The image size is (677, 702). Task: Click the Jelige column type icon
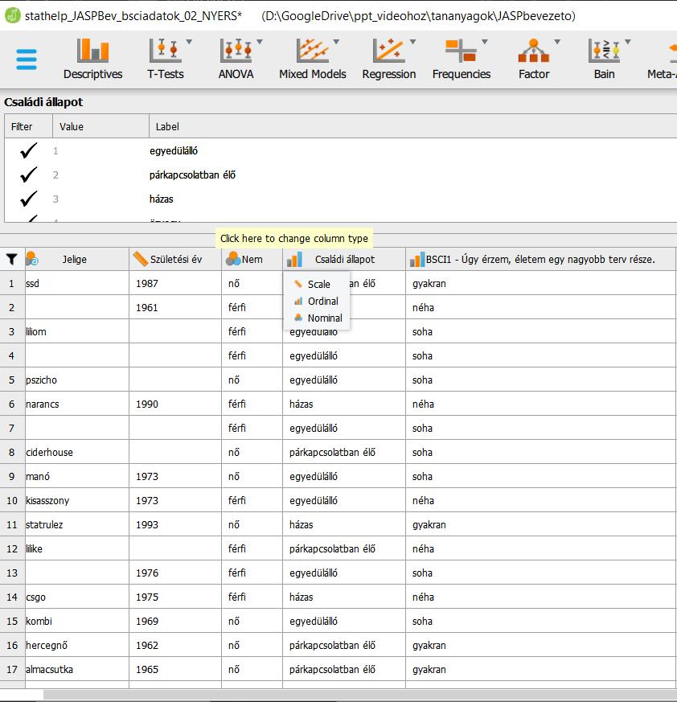[32, 259]
